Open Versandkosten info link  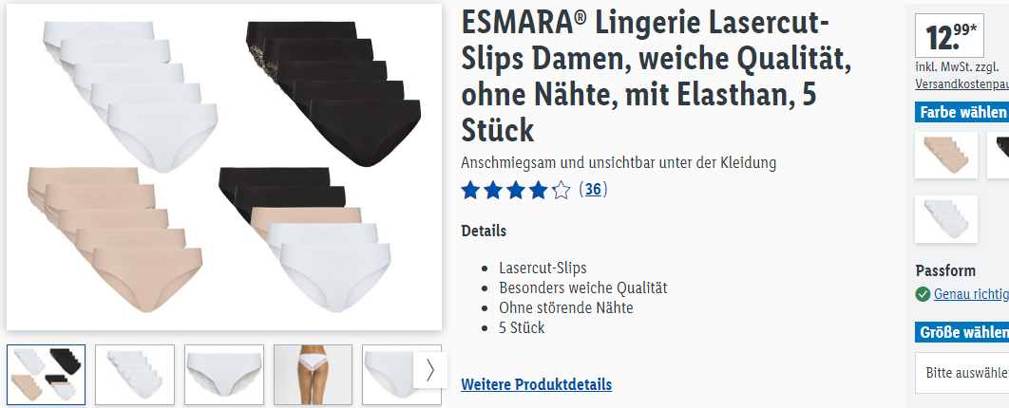(962, 84)
